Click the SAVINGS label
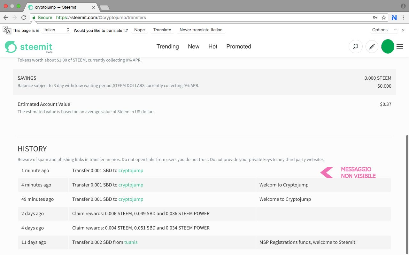Image resolution: width=409 pixels, height=255 pixels. (27, 78)
